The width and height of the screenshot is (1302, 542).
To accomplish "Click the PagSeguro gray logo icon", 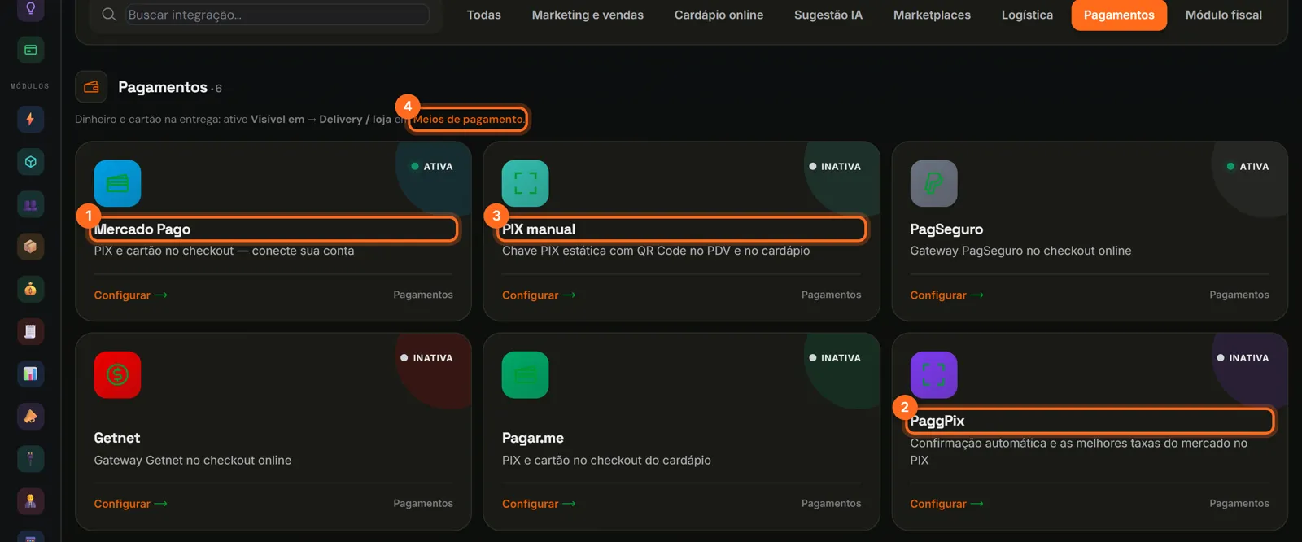I will tap(933, 183).
